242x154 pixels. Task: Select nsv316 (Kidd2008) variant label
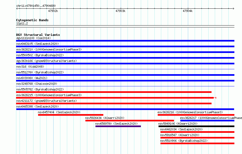pyautogui.click(x=30, y=67)
